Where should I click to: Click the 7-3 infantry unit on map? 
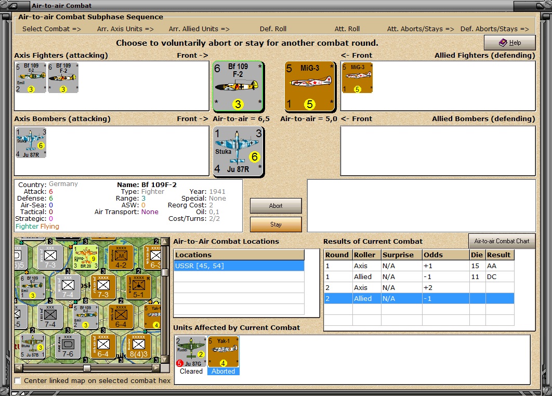coord(50,257)
